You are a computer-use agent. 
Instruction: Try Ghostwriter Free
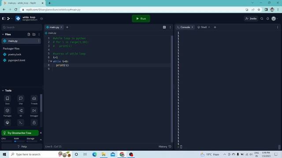click(20, 133)
